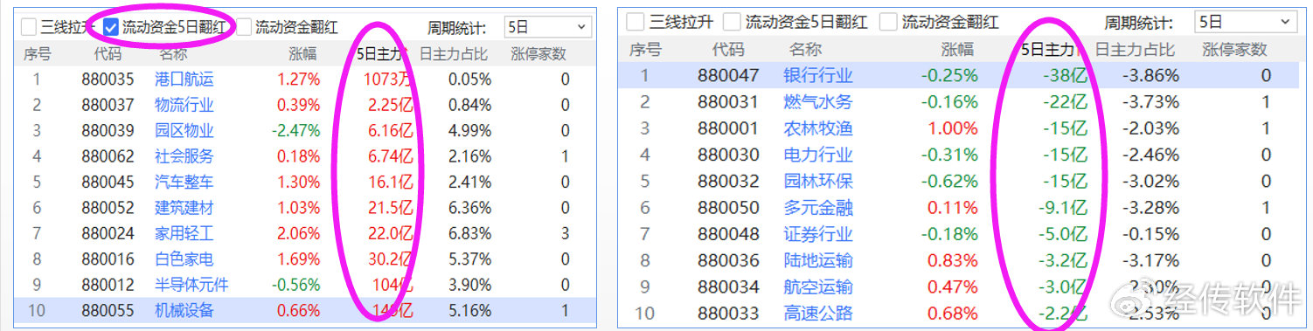Select the 半导体元件 sector
Viewport: 1313px width, 331px height.
(x=191, y=286)
